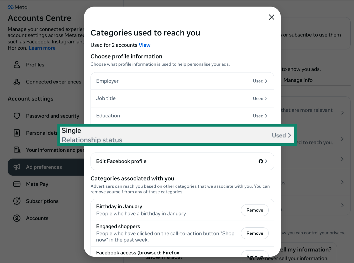Viewport: 354px width, 263px height.
Task: Remove the Birthday in January category
Action: (255, 210)
